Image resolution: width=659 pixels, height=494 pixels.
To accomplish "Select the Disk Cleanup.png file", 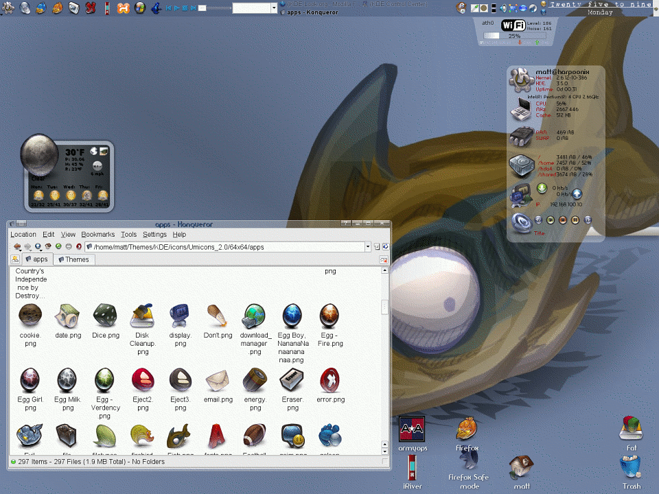I will (x=143, y=329).
